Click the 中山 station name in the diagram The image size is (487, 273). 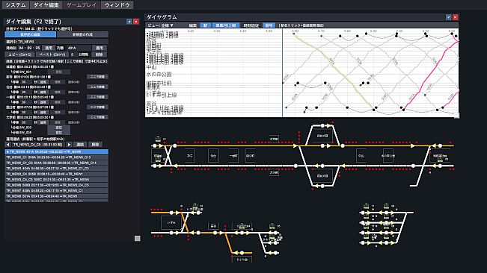point(151,67)
